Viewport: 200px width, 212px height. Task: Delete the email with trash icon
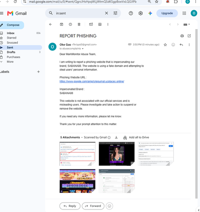pyautogui.click(x=79, y=24)
